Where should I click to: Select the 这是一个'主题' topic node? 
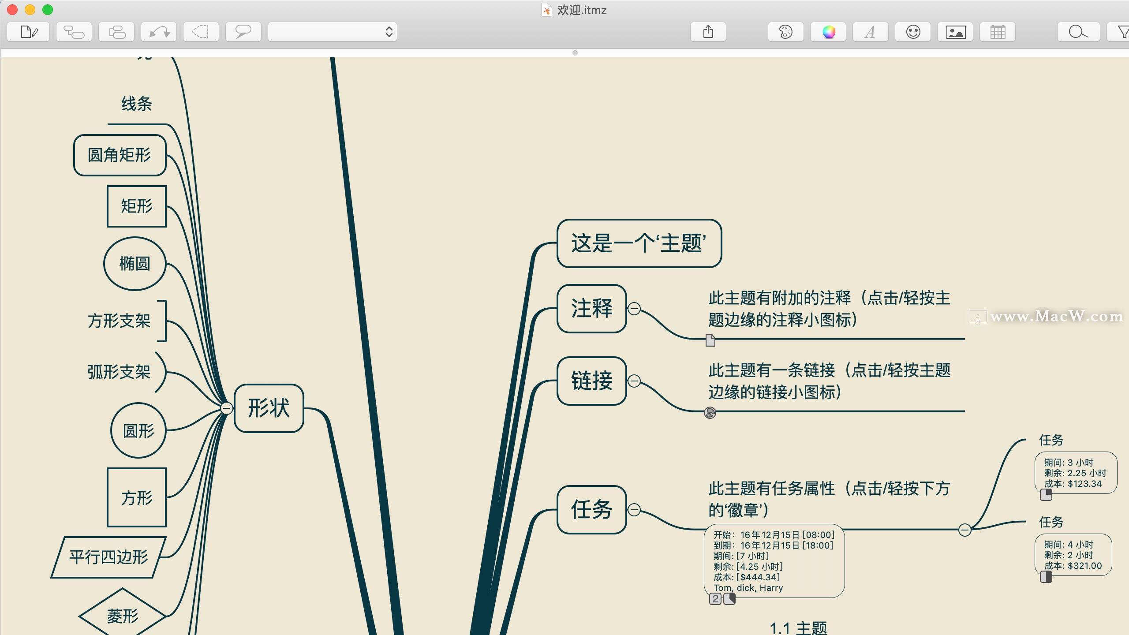(x=639, y=243)
